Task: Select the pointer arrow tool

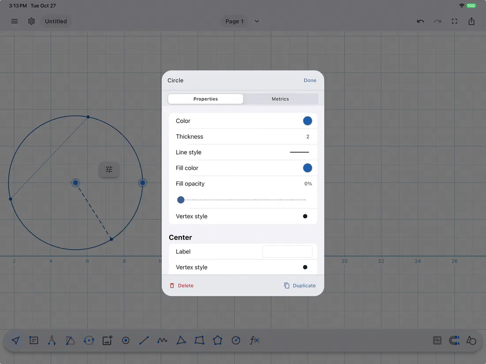Action: [x=15, y=341]
